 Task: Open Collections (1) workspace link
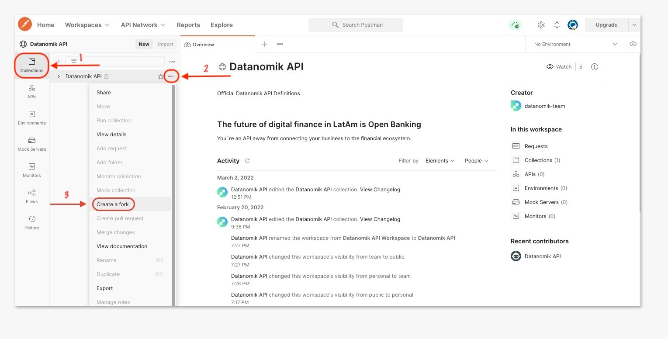click(542, 160)
